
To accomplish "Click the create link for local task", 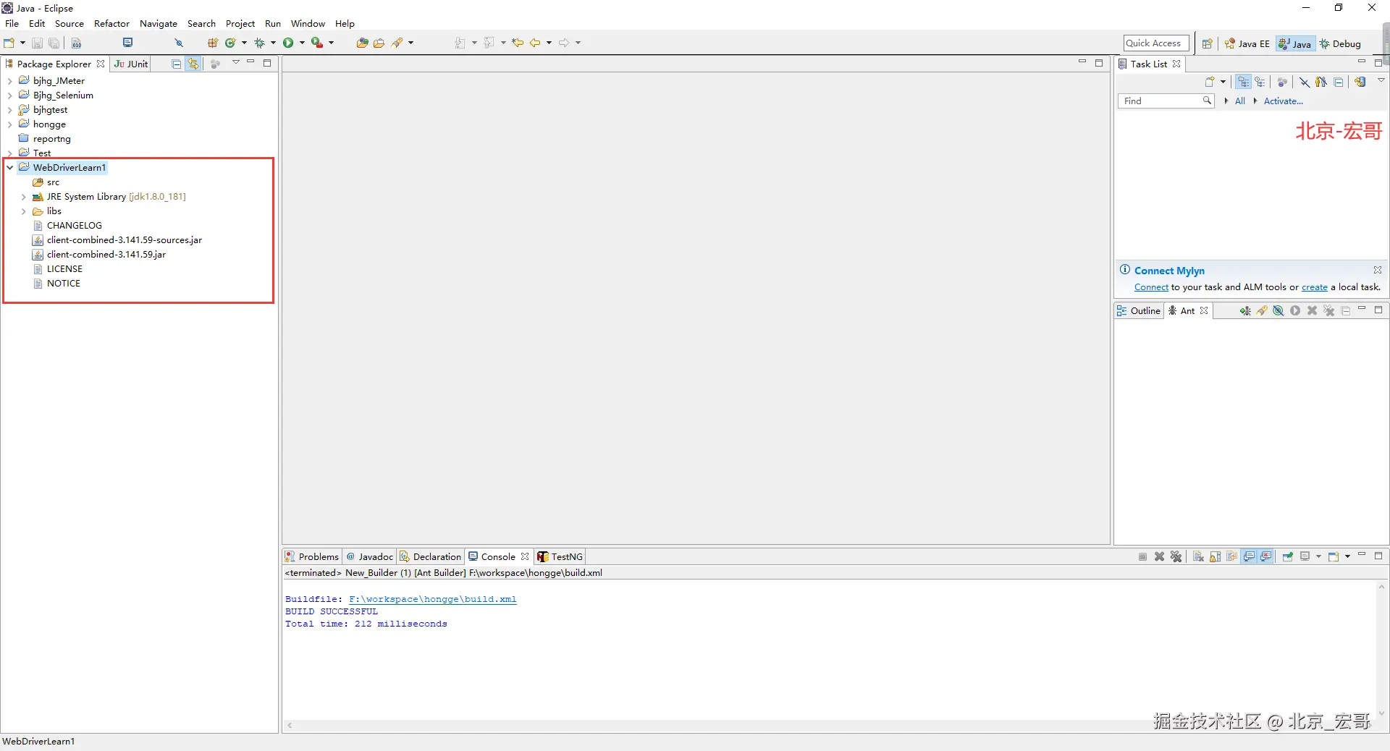I will pos(1315,287).
